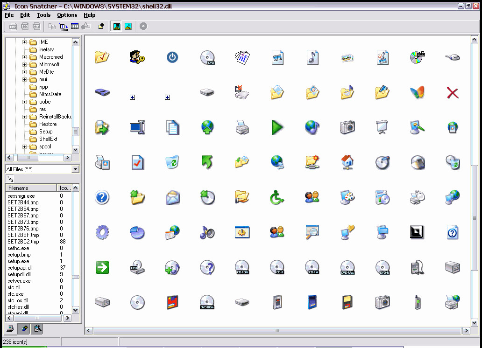Select the folder with checkmark icon
The height and width of the screenshot is (348, 482).
click(x=102, y=57)
